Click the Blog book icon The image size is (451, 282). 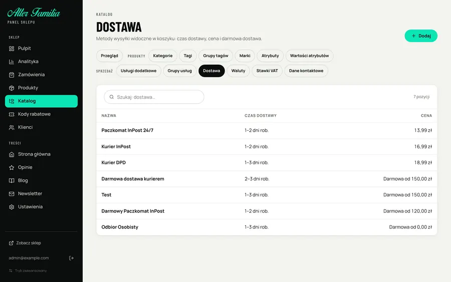12,180
